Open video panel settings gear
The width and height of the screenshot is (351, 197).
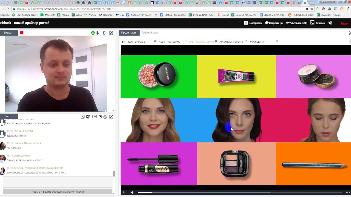pyautogui.click(x=105, y=33)
